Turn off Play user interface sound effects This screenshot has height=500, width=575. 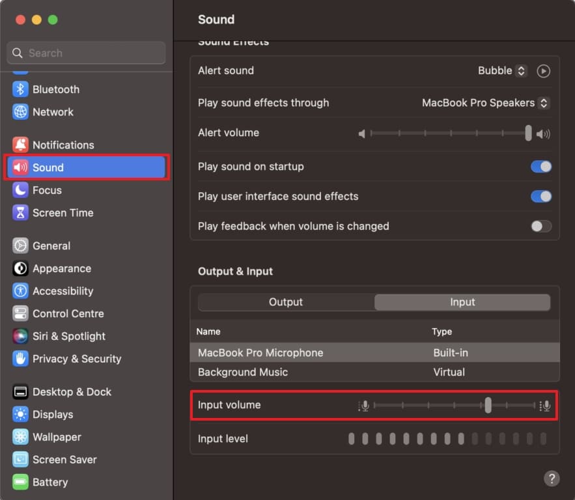point(541,196)
